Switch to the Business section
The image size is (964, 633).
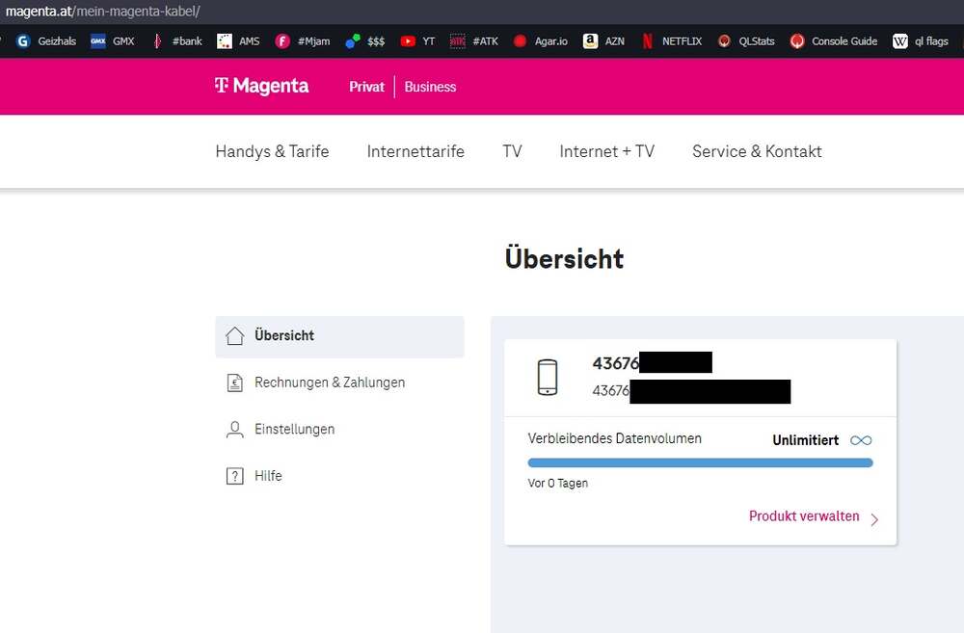click(x=430, y=87)
